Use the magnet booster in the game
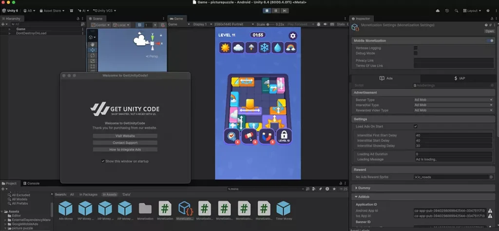The width and height of the screenshot is (499, 231). pyautogui.click(x=267, y=136)
